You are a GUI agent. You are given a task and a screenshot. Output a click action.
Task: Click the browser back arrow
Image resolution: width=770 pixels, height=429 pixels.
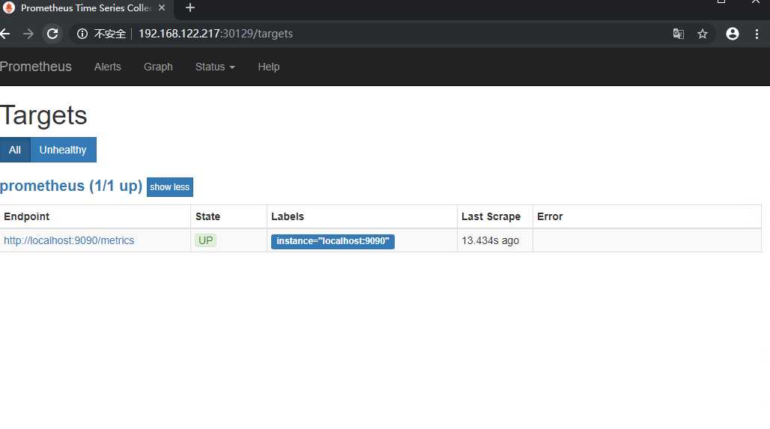(x=5, y=34)
